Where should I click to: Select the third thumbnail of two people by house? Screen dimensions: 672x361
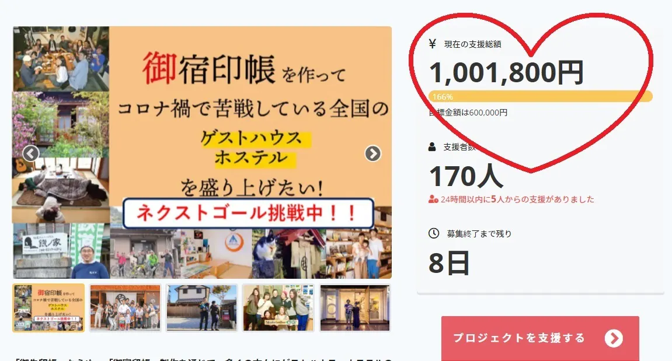[x=201, y=307]
